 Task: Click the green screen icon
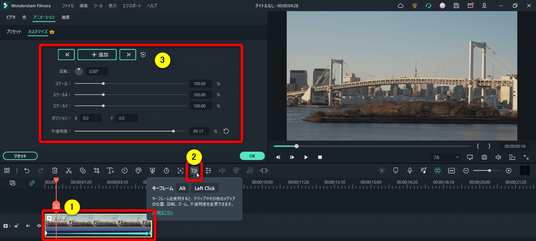(x=152, y=171)
